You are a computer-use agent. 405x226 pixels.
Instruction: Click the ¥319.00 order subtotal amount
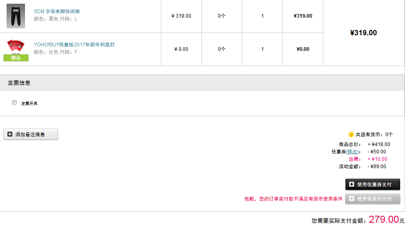(x=364, y=33)
